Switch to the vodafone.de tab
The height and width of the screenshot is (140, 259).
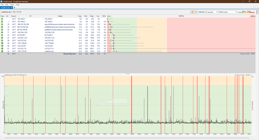click(x=5, y=8)
